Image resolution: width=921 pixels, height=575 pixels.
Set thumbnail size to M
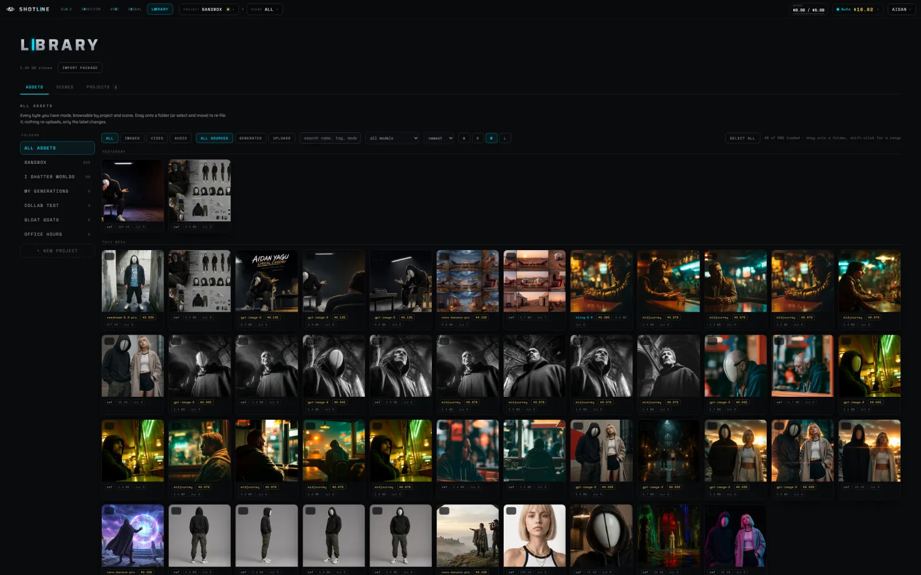(x=492, y=138)
